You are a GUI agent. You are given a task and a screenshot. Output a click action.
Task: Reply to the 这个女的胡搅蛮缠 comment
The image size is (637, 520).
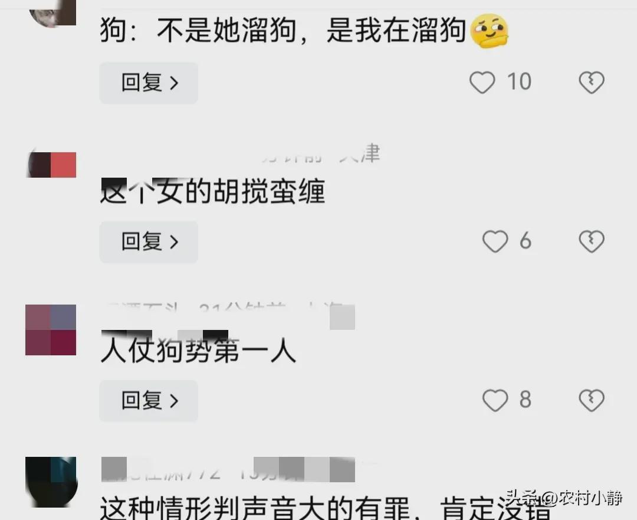click(149, 241)
